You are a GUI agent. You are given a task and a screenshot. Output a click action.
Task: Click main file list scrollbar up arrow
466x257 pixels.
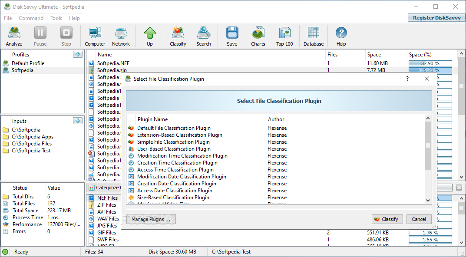461,54
